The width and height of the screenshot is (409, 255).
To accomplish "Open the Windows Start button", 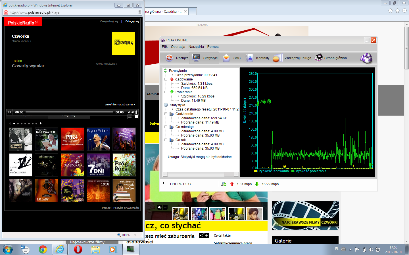I will click(7, 249).
